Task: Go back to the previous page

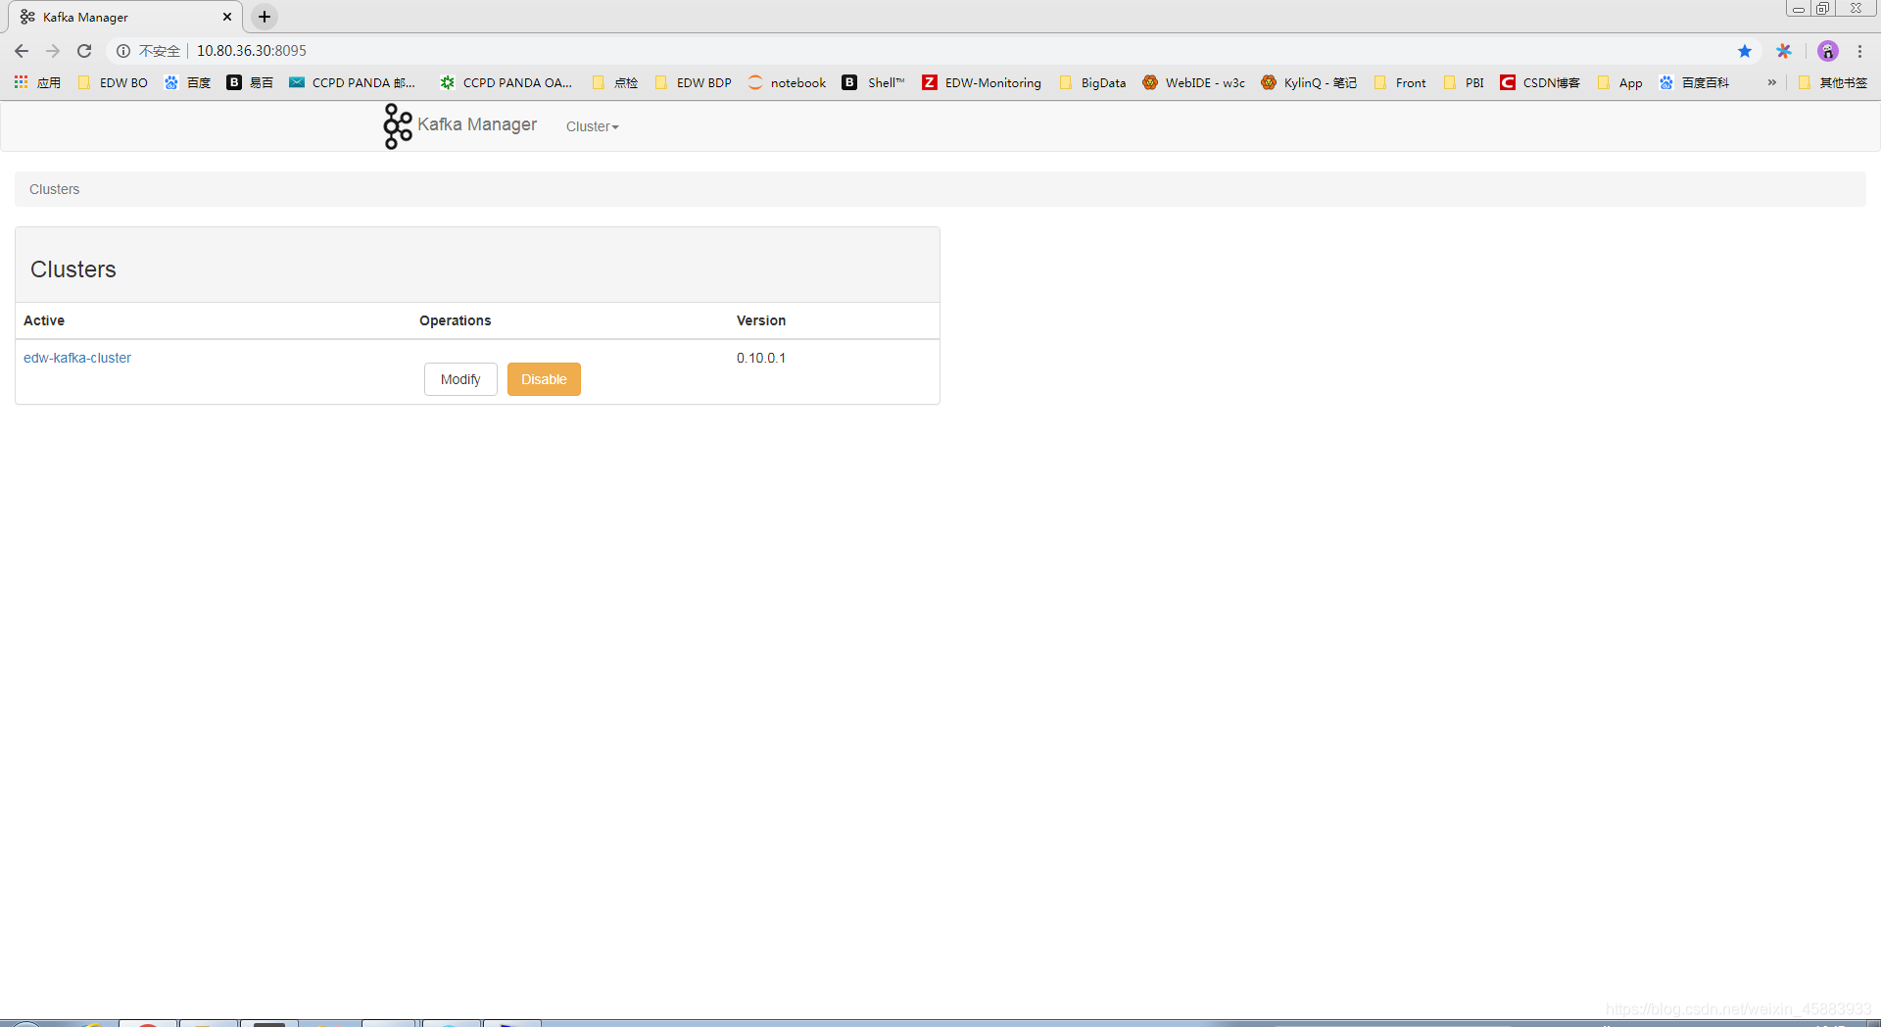Action: point(22,51)
